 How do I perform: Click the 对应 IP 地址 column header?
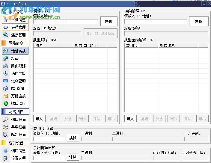click(x=90, y=46)
